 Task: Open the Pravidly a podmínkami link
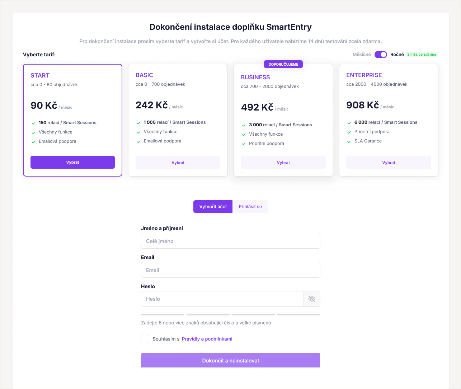207,339
